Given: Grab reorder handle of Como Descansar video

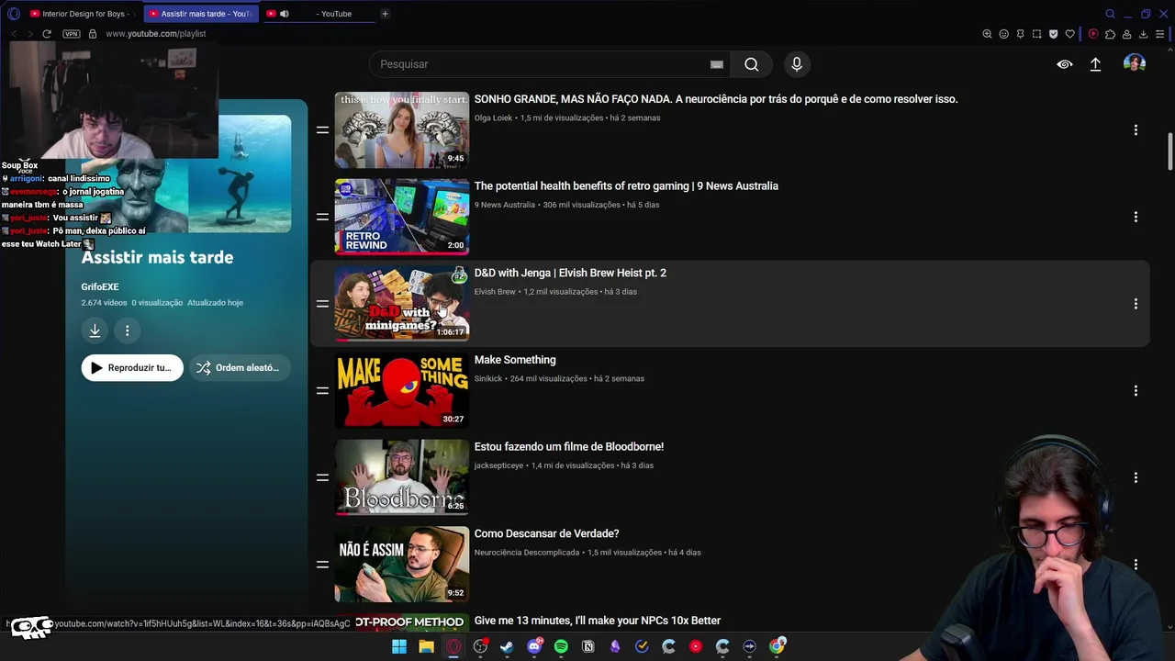Looking at the screenshot, I should [x=322, y=565].
